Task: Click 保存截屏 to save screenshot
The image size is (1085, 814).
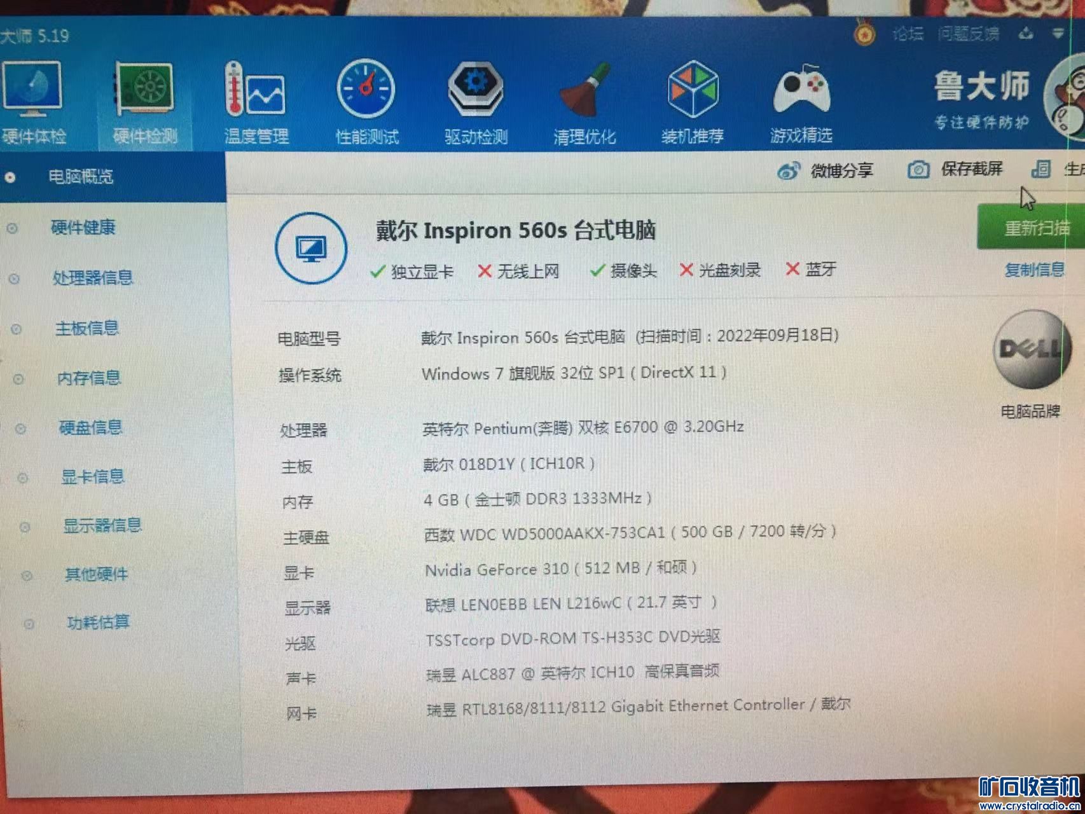Action: [x=955, y=169]
